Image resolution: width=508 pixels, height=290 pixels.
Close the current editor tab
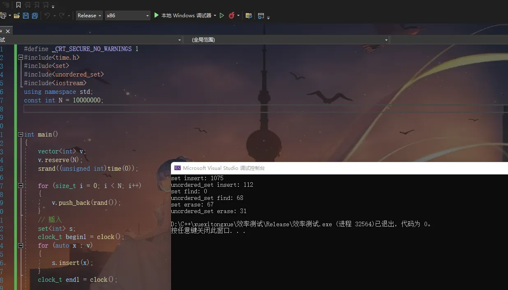8,31
